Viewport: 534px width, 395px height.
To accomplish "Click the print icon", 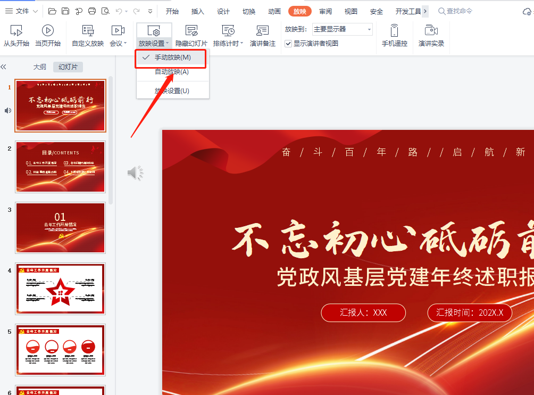I will [92, 11].
